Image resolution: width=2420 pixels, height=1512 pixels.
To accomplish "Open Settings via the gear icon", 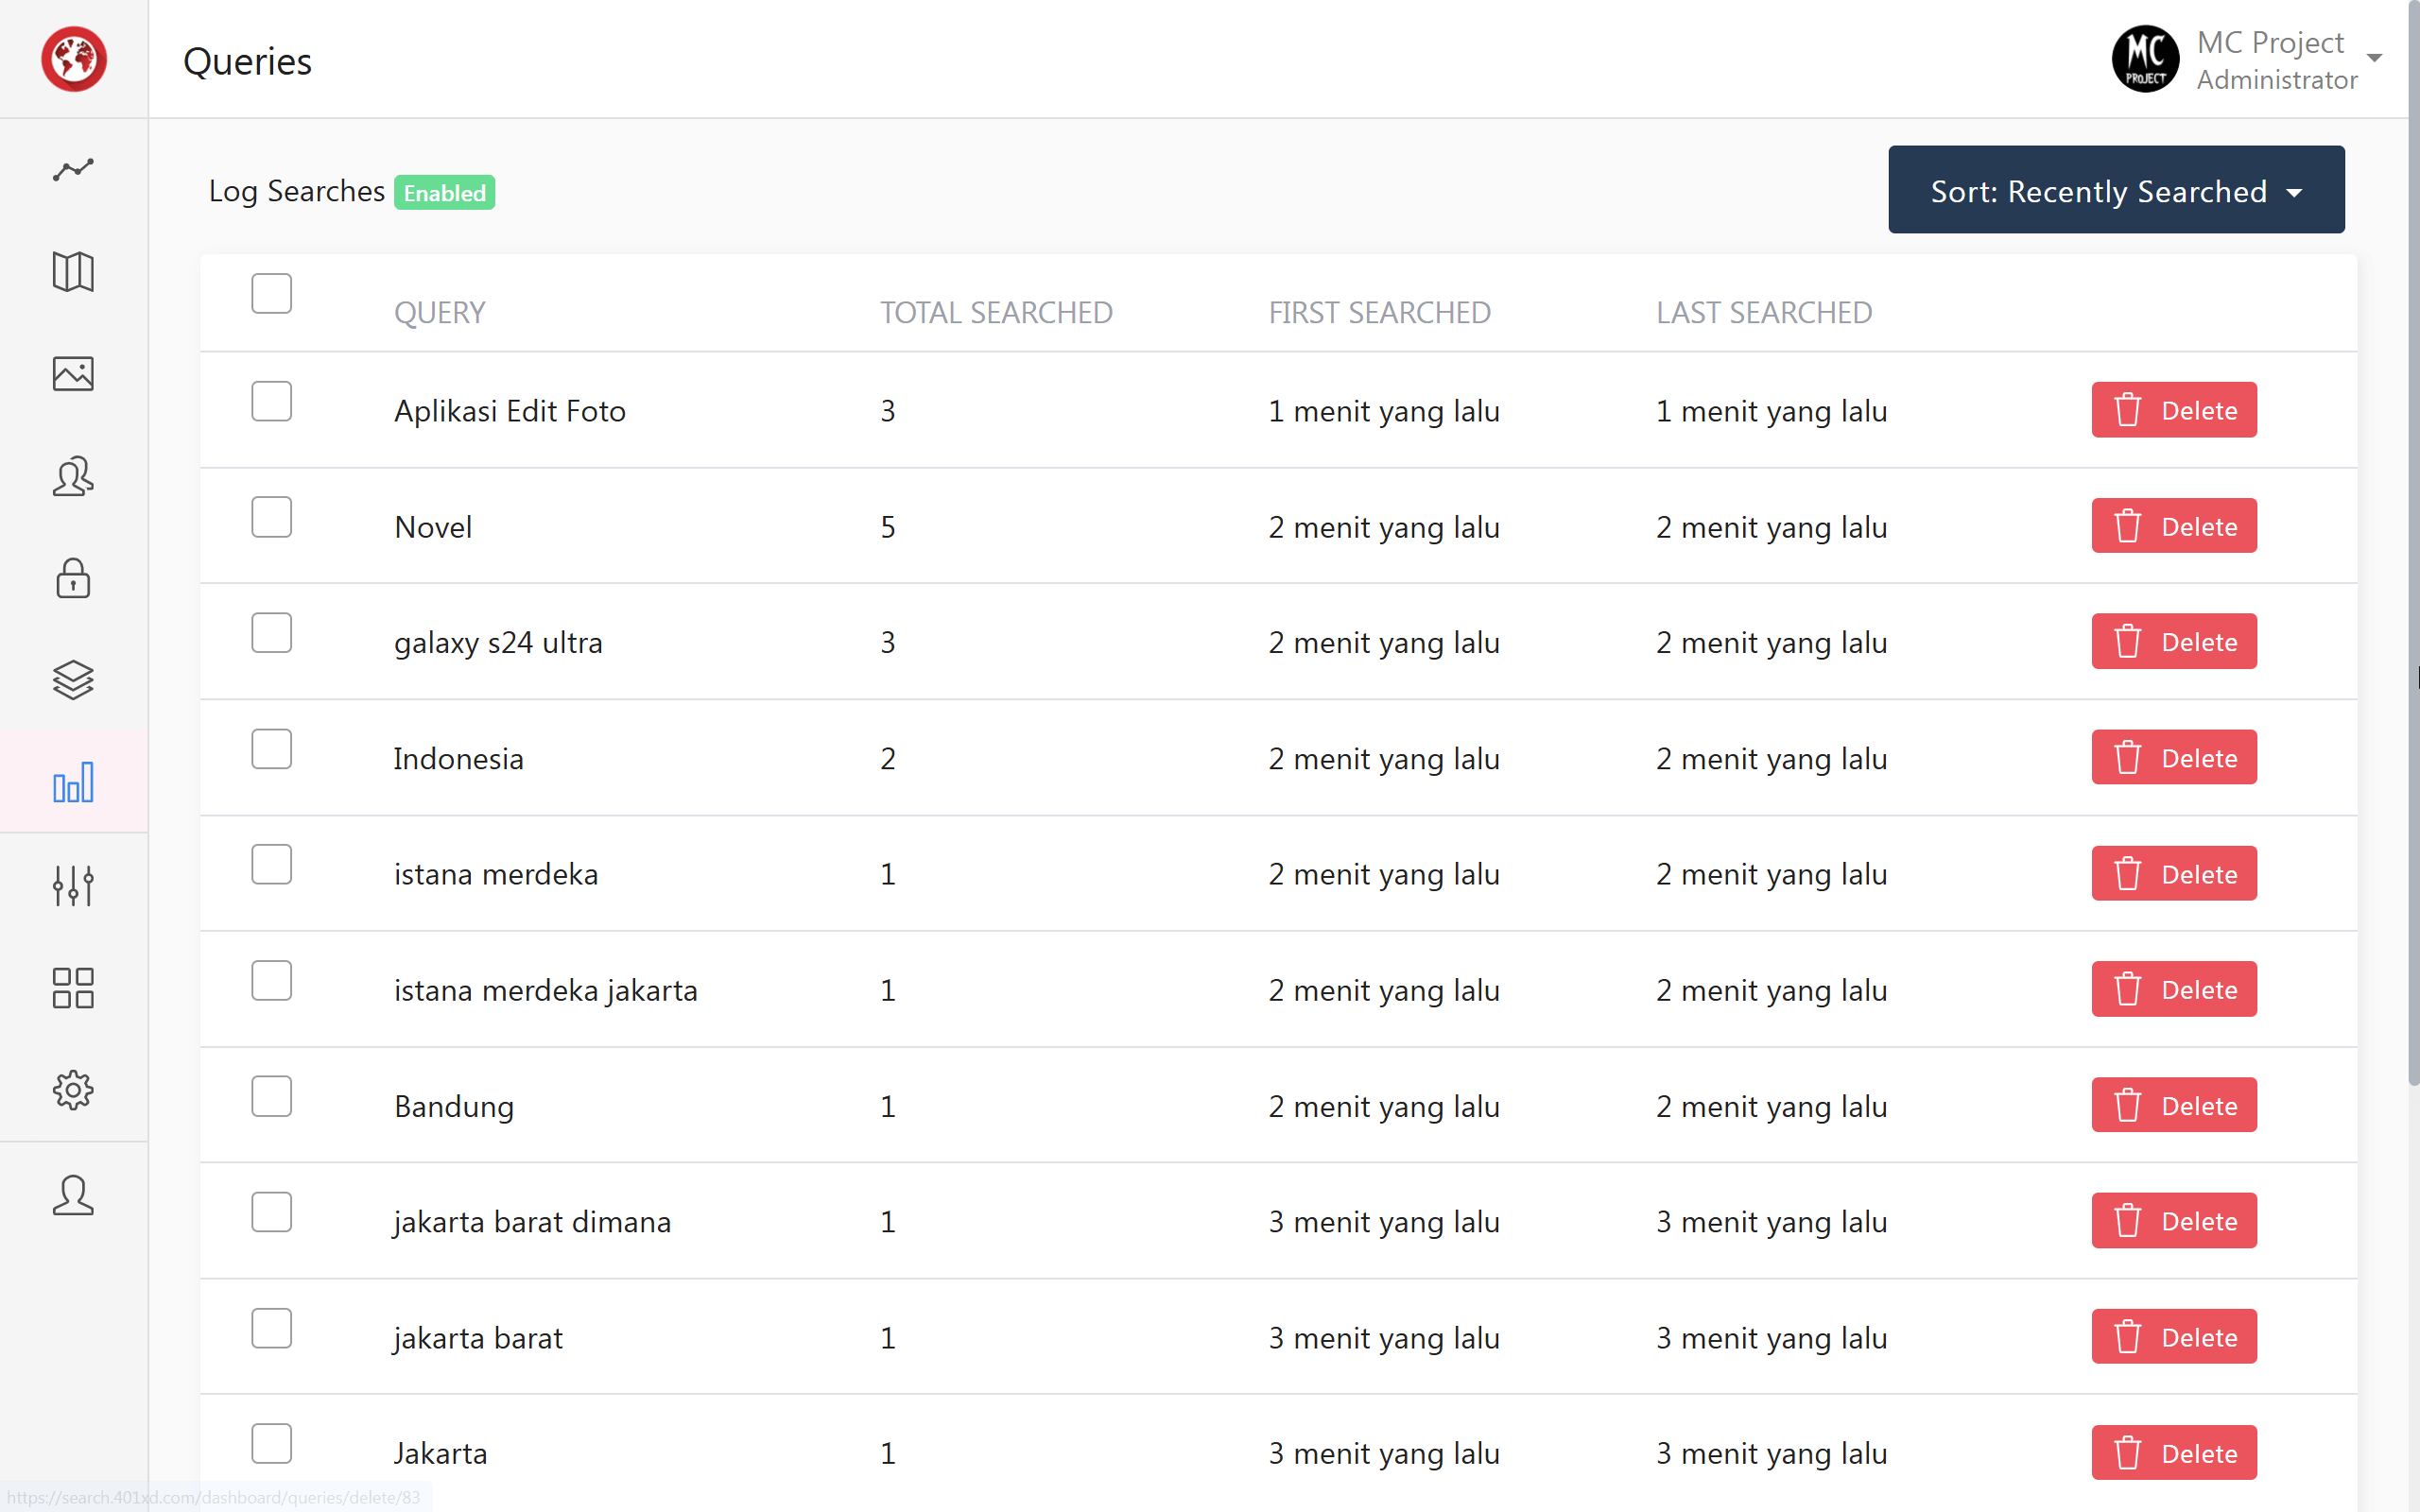I will pyautogui.click(x=73, y=1090).
